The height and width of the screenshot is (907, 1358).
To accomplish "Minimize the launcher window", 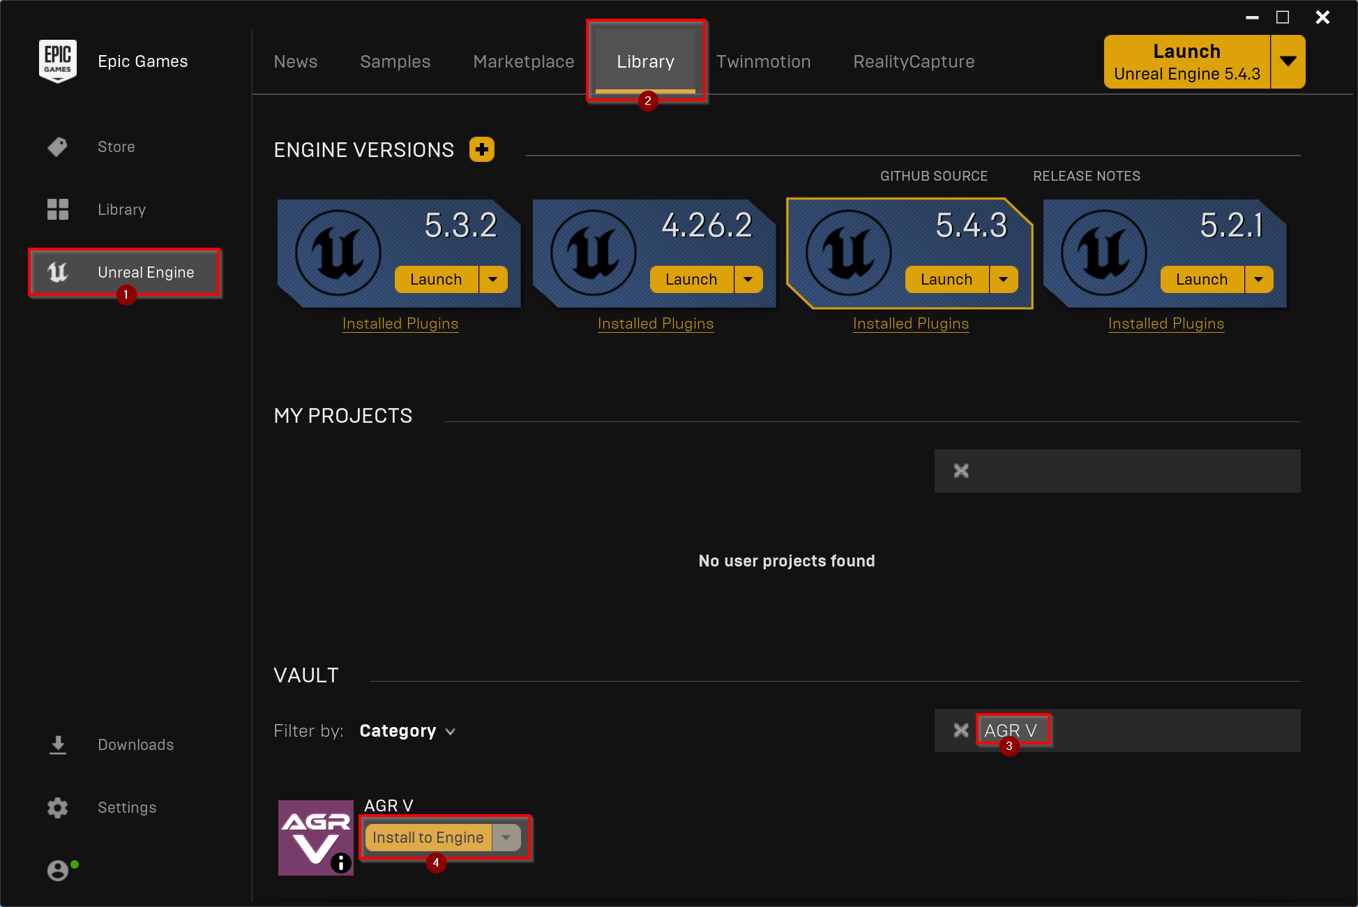I will [x=1253, y=17].
